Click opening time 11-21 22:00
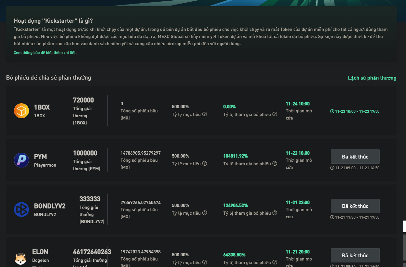The height and width of the screenshot is (267, 406). coord(298,202)
